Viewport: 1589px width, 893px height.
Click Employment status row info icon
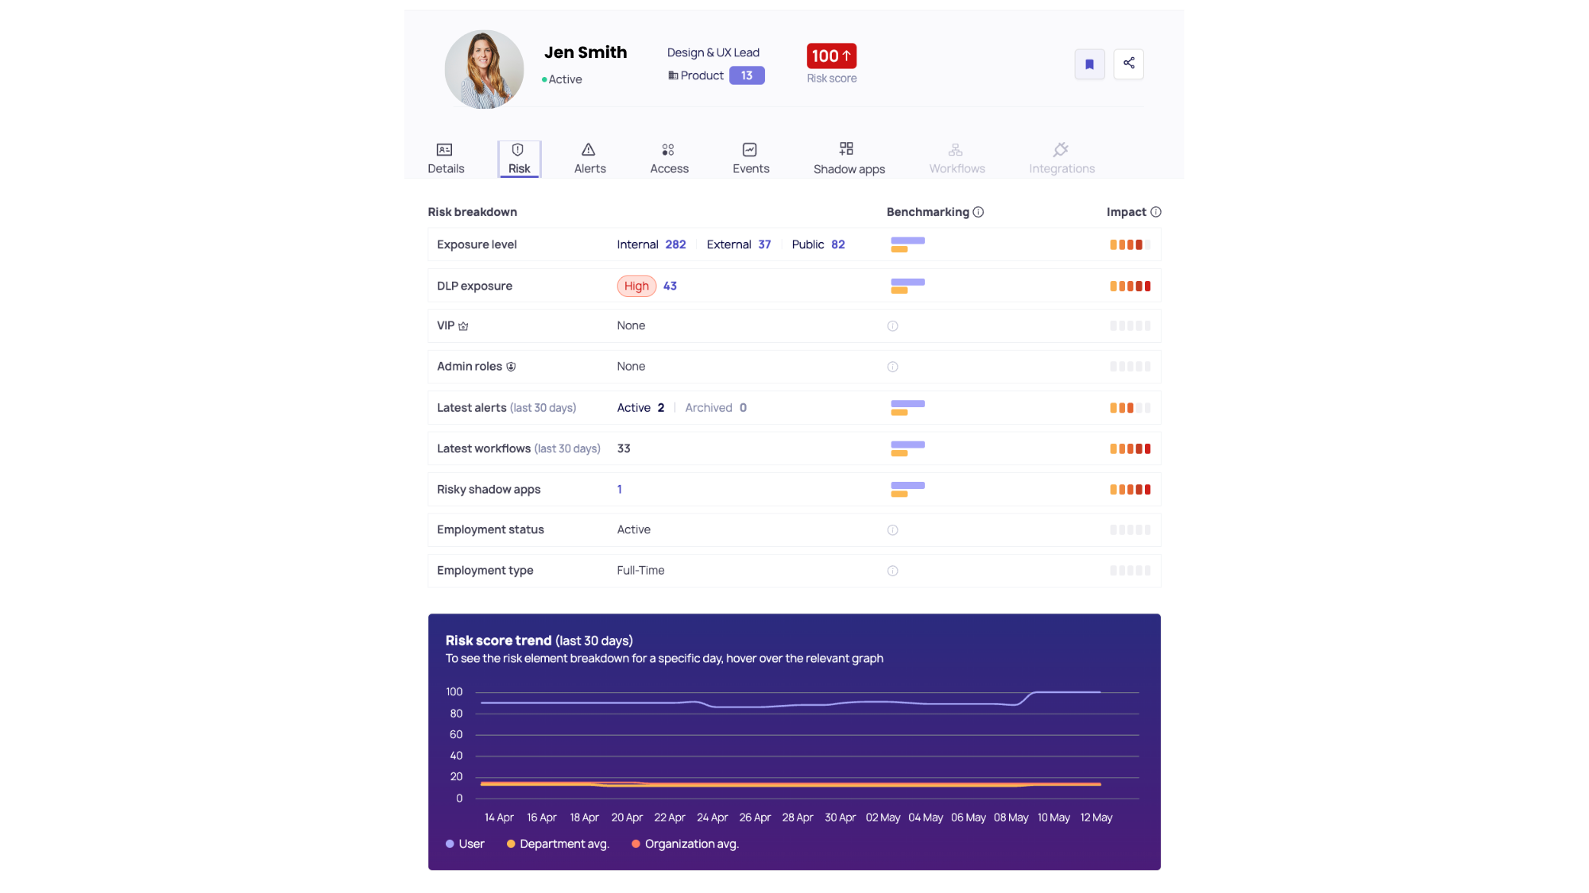click(892, 530)
